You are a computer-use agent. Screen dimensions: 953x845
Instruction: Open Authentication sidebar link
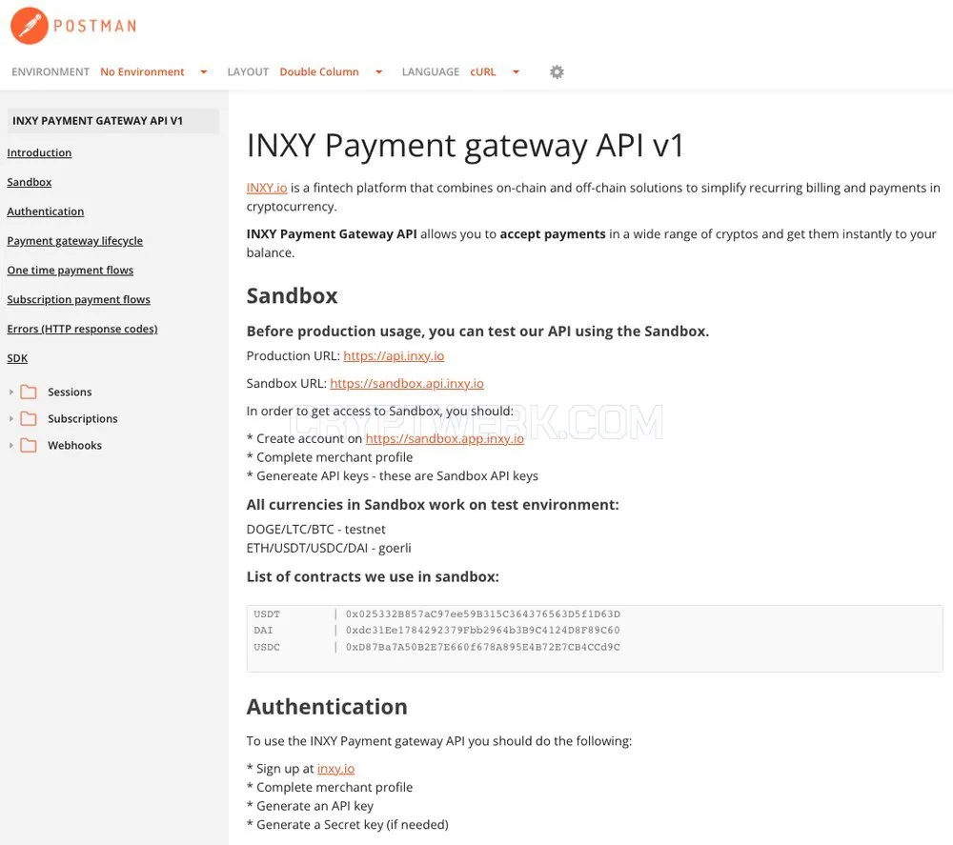point(46,211)
